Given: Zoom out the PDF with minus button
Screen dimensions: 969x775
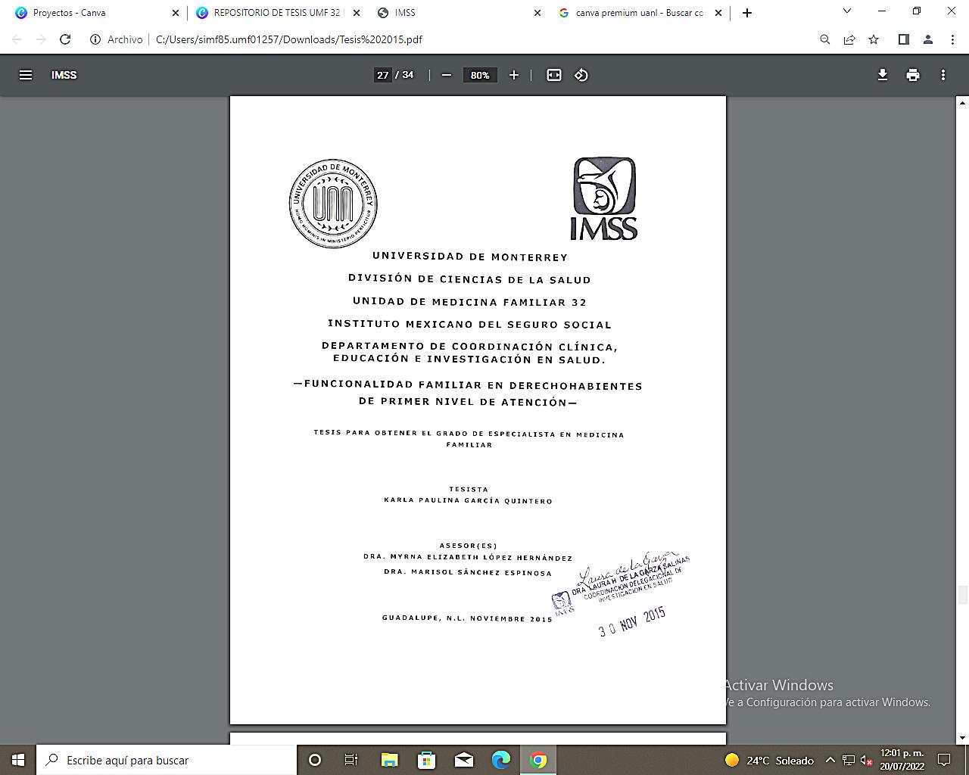Looking at the screenshot, I should tap(447, 75).
